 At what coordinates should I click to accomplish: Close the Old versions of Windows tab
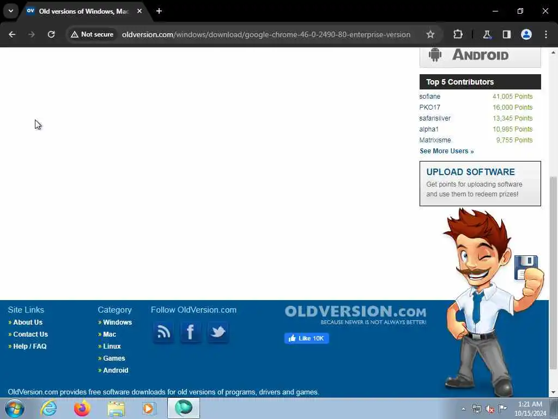[x=139, y=11]
